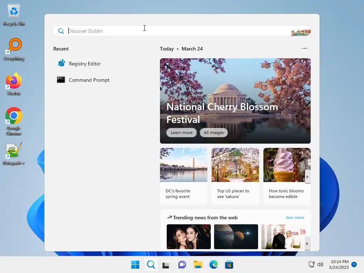Open Firefox from the desktop
This screenshot has height=273, width=364.
(x=14, y=84)
